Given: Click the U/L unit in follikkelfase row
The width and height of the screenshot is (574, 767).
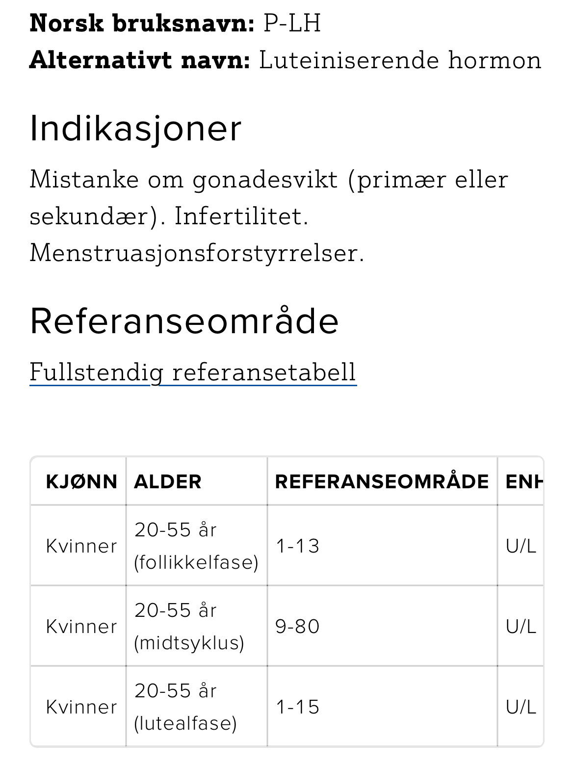Looking at the screenshot, I should click(521, 546).
